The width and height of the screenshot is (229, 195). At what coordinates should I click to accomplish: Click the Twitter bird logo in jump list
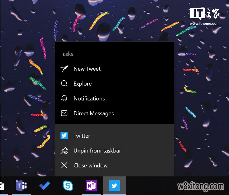tap(64, 135)
